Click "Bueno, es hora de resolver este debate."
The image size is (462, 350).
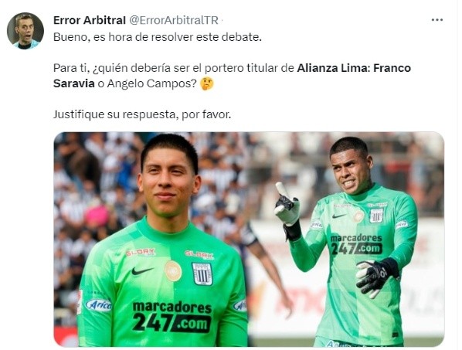pyautogui.click(x=158, y=37)
